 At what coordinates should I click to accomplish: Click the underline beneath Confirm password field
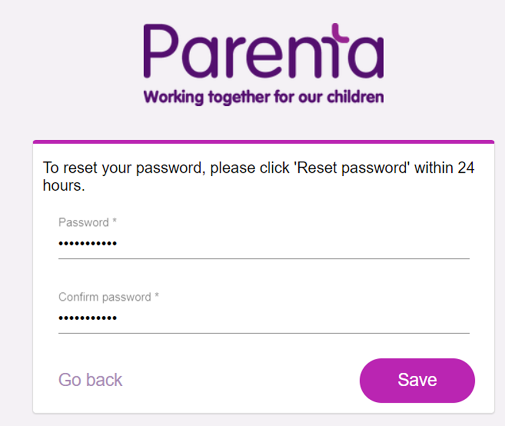pyautogui.click(x=264, y=333)
